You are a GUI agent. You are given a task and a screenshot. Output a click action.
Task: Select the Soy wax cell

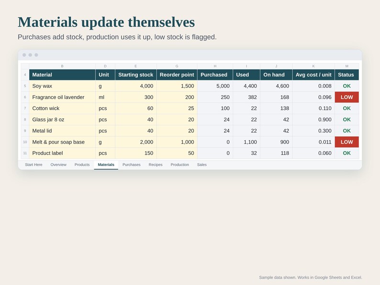click(x=62, y=86)
